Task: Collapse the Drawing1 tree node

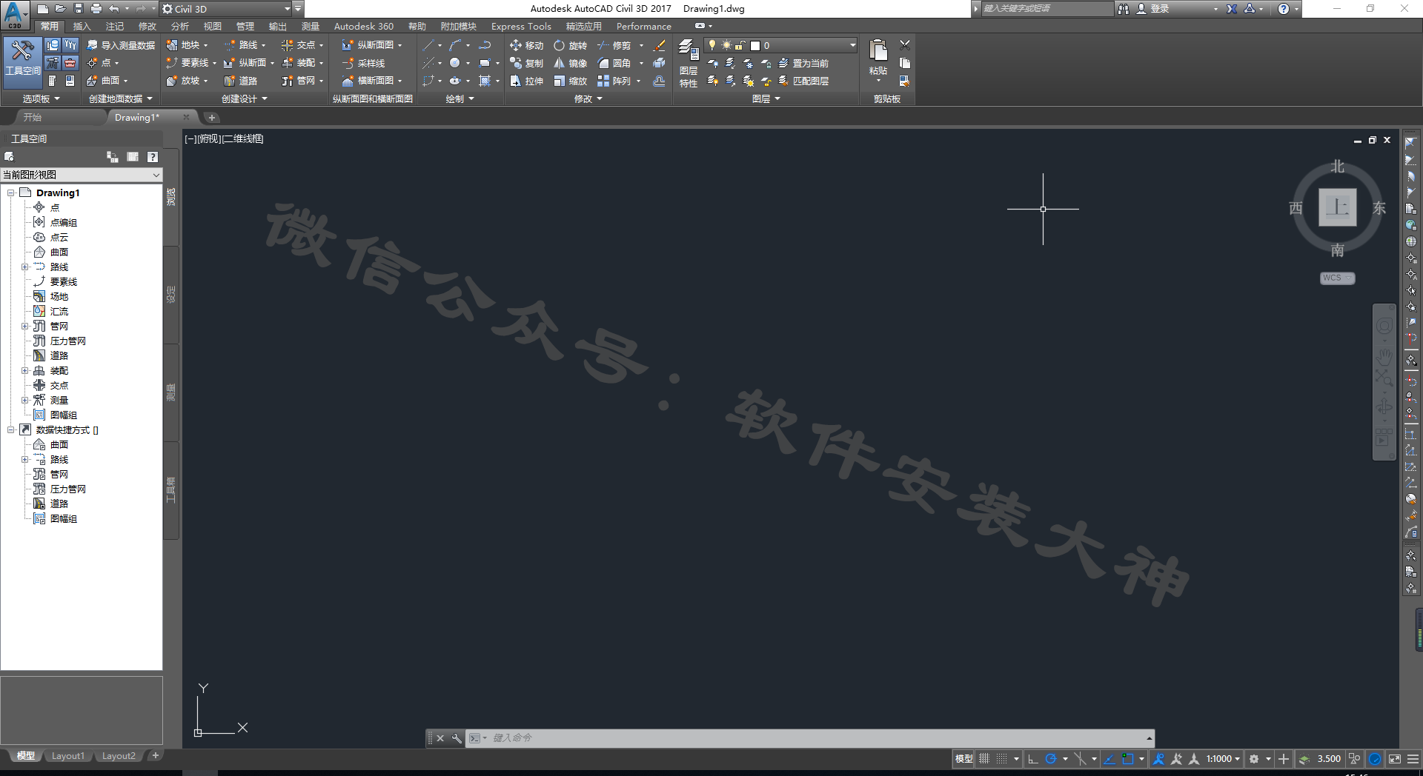Action: (x=10, y=193)
